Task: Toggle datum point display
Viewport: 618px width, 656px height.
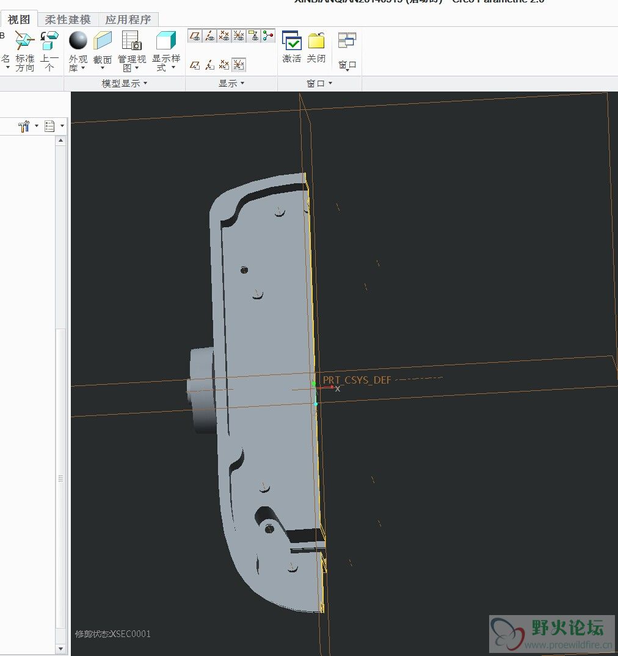Action: pyautogui.click(x=224, y=36)
